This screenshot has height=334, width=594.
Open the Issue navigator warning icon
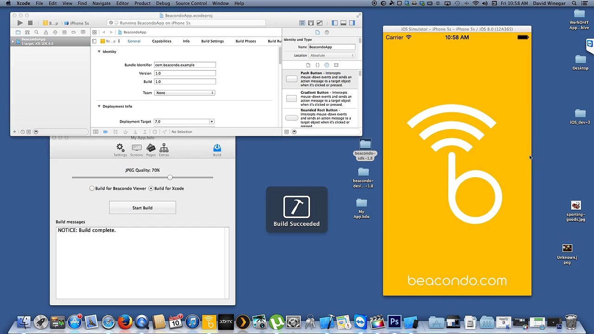46,32
